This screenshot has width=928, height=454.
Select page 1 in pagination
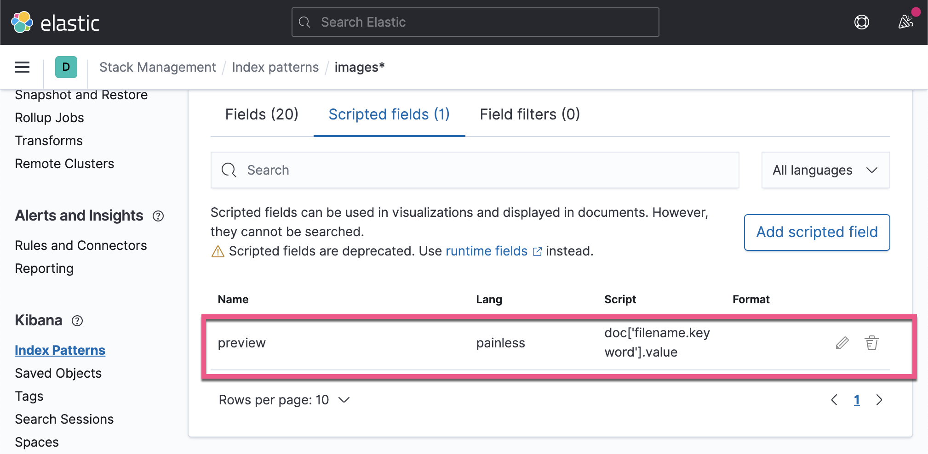pyautogui.click(x=857, y=400)
